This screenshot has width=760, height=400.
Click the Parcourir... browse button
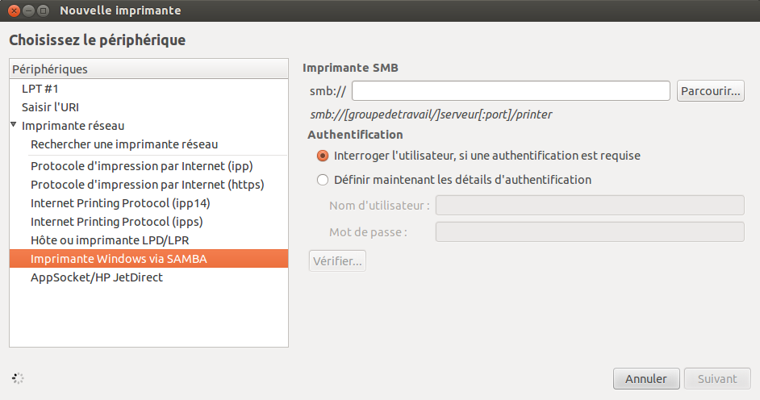coord(711,91)
